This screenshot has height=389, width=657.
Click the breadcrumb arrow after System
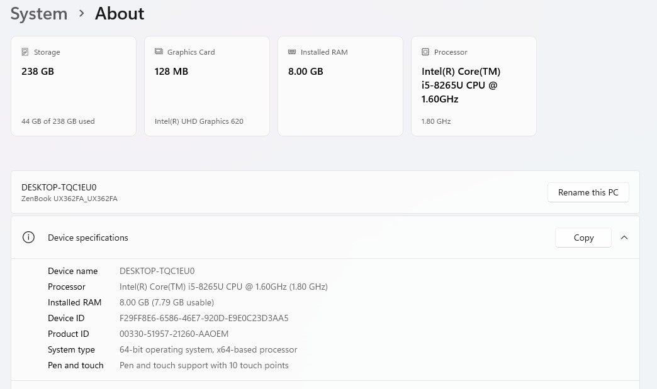click(x=82, y=13)
